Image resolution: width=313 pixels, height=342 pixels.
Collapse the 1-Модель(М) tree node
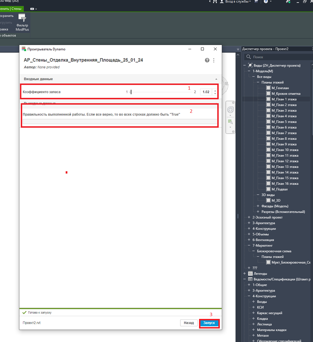point(249,71)
